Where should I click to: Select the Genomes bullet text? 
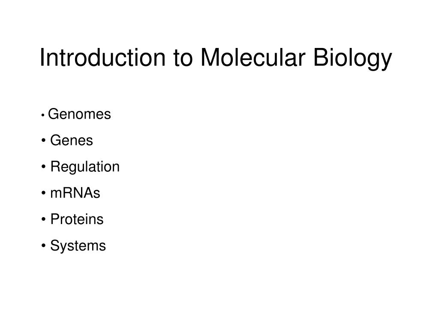pos(79,114)
